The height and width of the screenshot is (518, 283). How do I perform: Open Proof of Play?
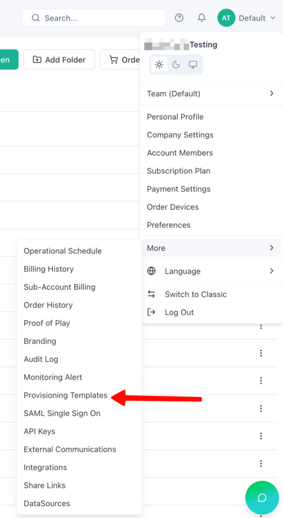47,323
